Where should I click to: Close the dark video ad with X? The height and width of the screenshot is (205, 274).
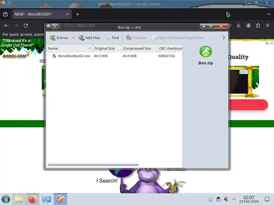(246, 72)
